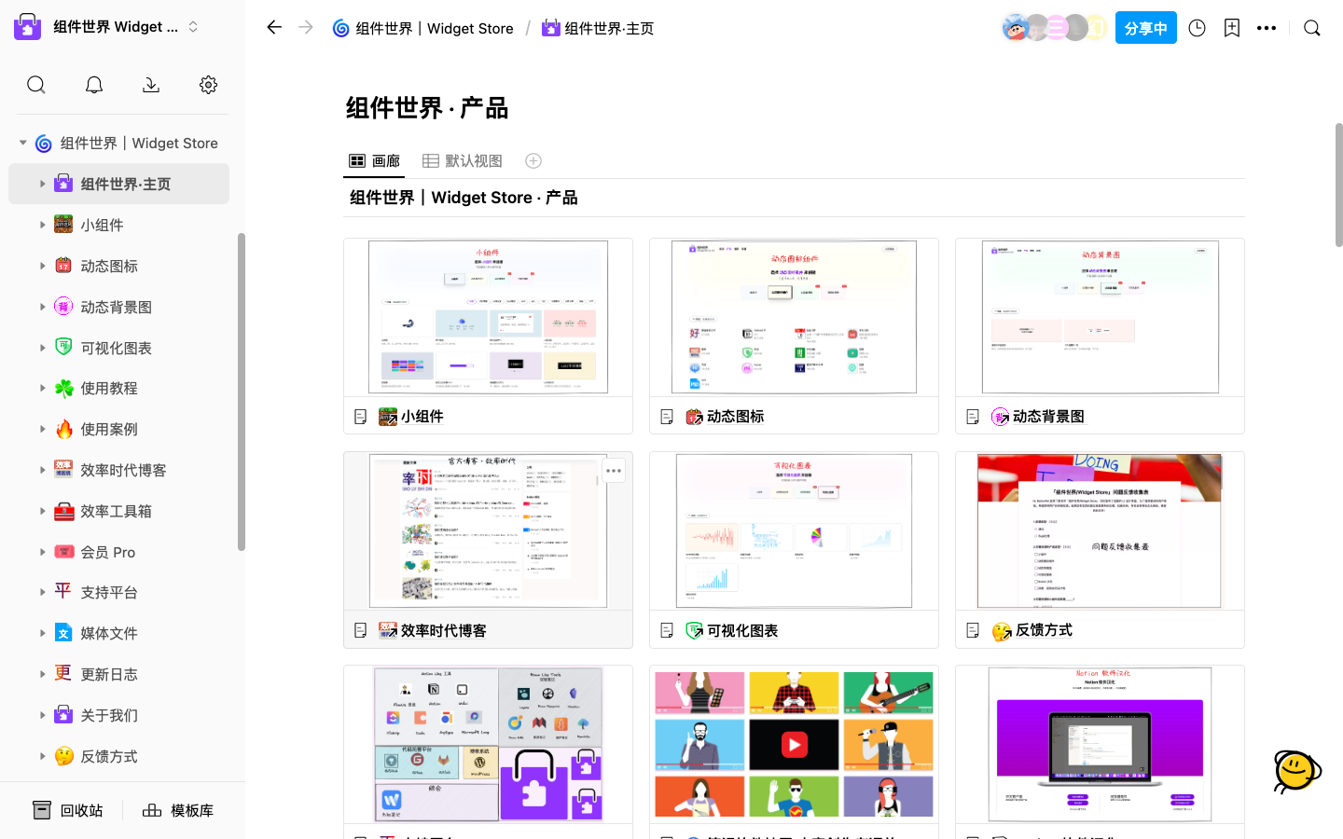Expand the 效率时代博客 tree item
The image size is (1343, 839).
tap(42, 470)
